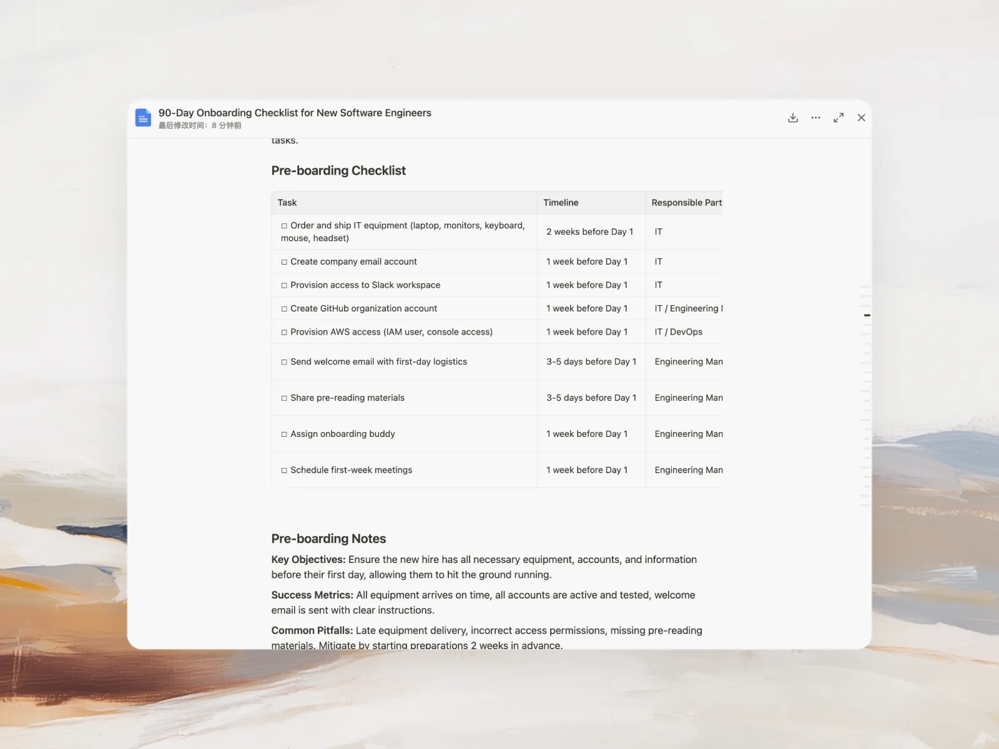Select the 'Task' column header
Image resolution: width=999 pixels, height=749 pixels.
click(x=287, y=203)
